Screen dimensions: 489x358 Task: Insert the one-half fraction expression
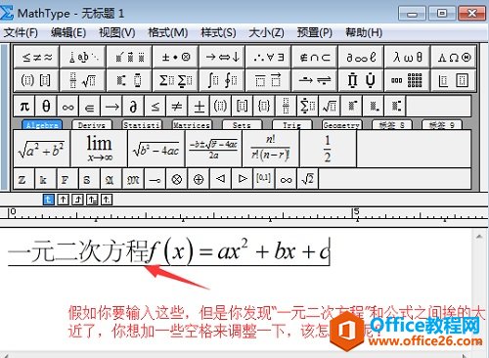point(328,149)
